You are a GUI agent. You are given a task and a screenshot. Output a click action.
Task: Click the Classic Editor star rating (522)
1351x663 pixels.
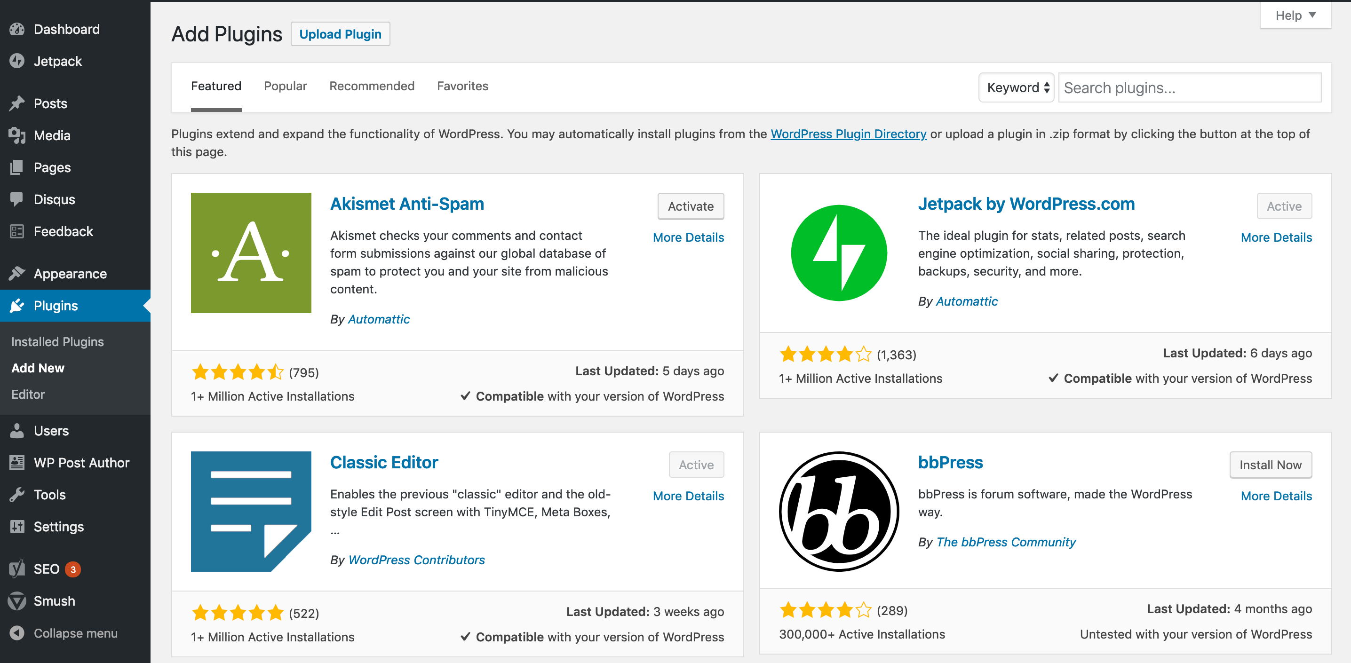[x=238, y=613]
